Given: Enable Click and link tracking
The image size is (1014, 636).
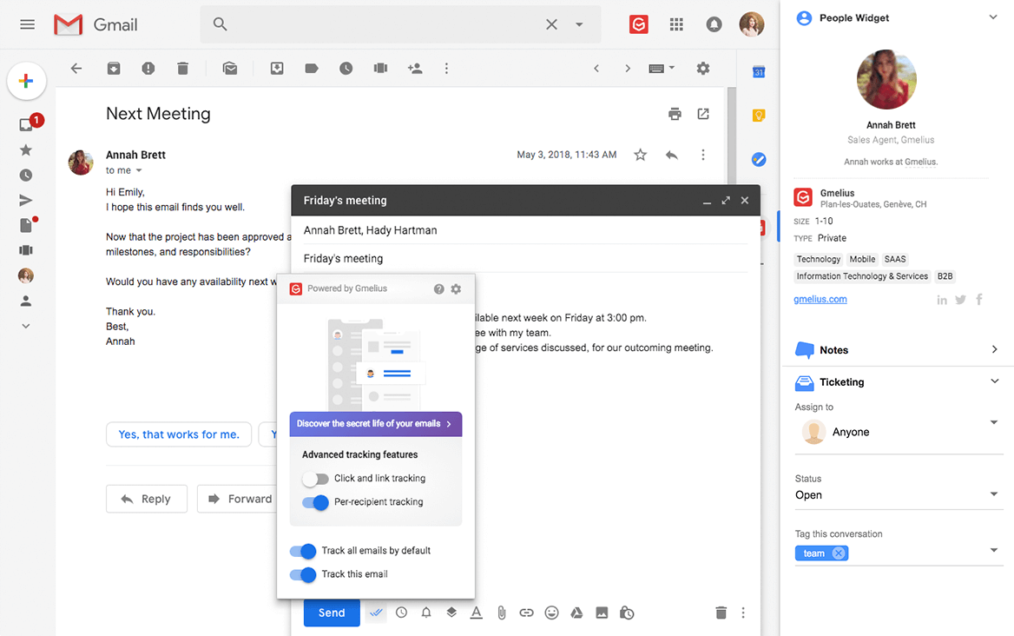Looking at the screenshot, I should tap(315, 479).
